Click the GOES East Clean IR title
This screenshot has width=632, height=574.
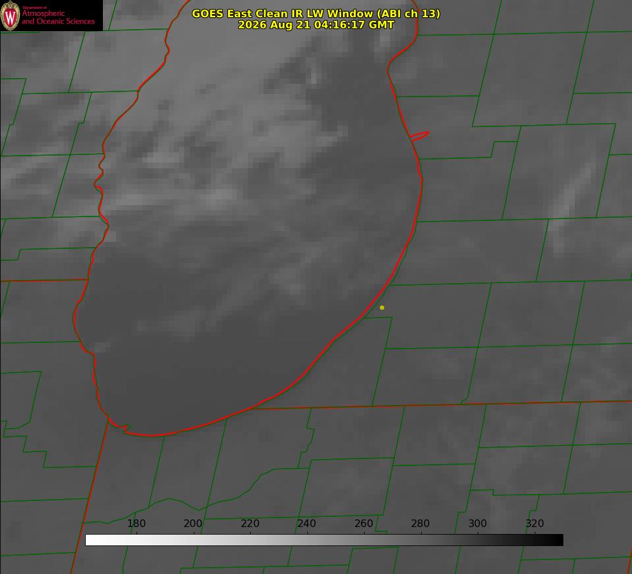pos(316,13)
